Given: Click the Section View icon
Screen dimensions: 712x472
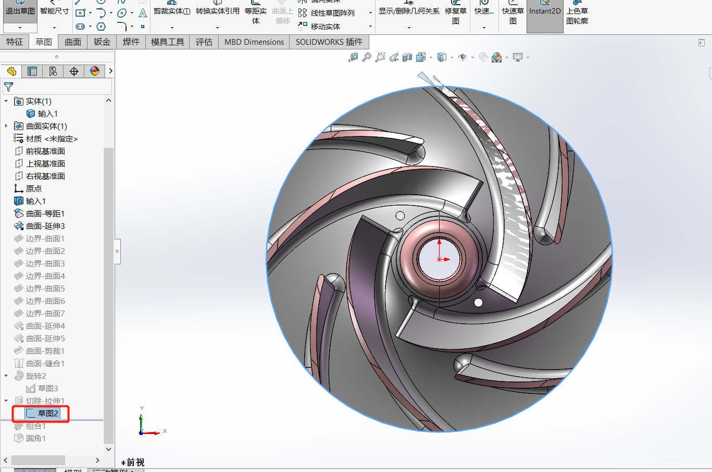Looking at the screenshot, I should point(407,57).
